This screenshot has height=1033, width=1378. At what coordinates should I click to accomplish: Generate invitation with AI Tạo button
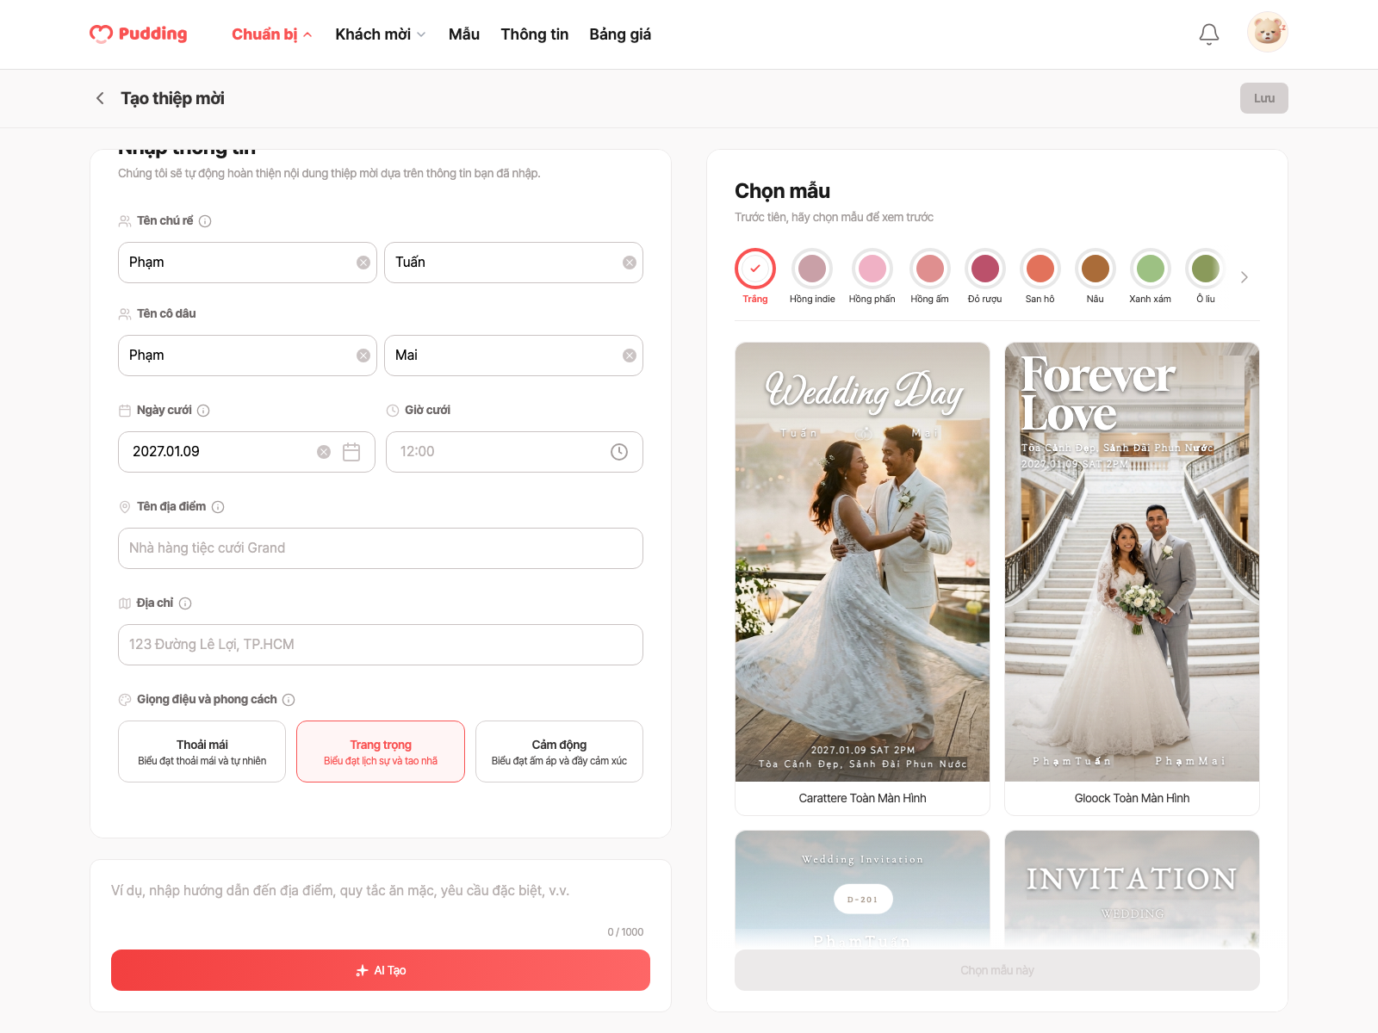tap(381, 970)
